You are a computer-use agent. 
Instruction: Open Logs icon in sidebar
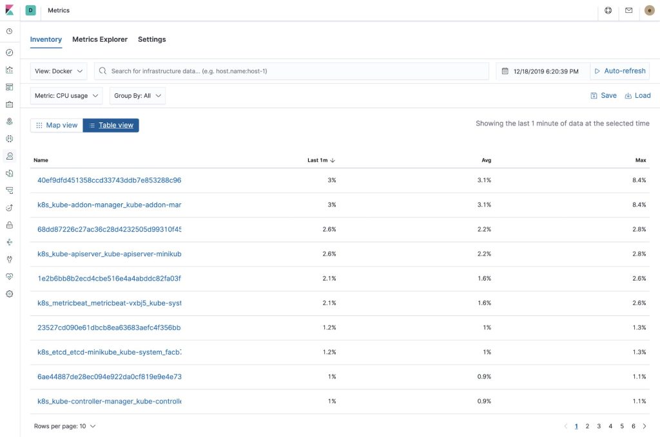point(9,173)
